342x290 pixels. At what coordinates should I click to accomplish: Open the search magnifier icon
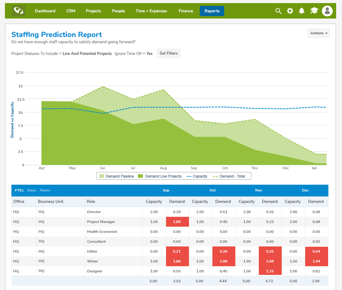(x=278, y=11)
